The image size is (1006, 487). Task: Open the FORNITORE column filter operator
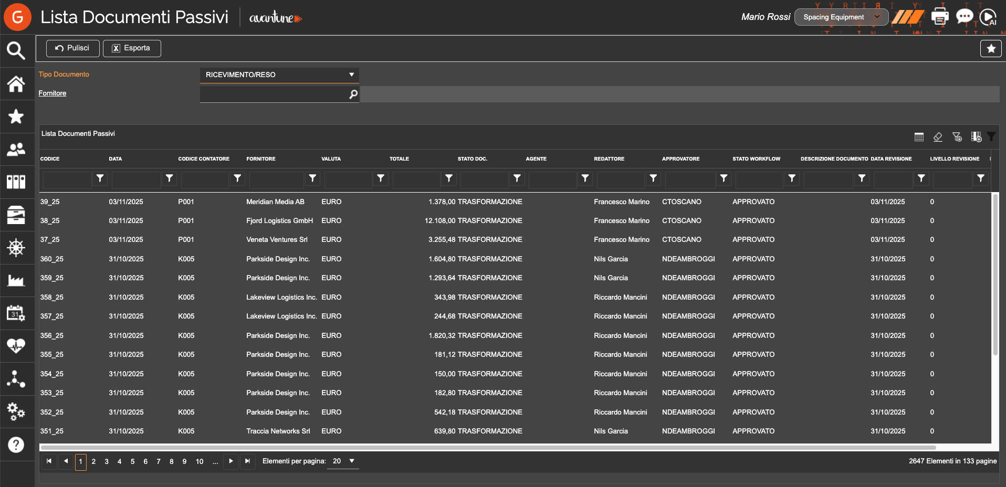point(312,178)
